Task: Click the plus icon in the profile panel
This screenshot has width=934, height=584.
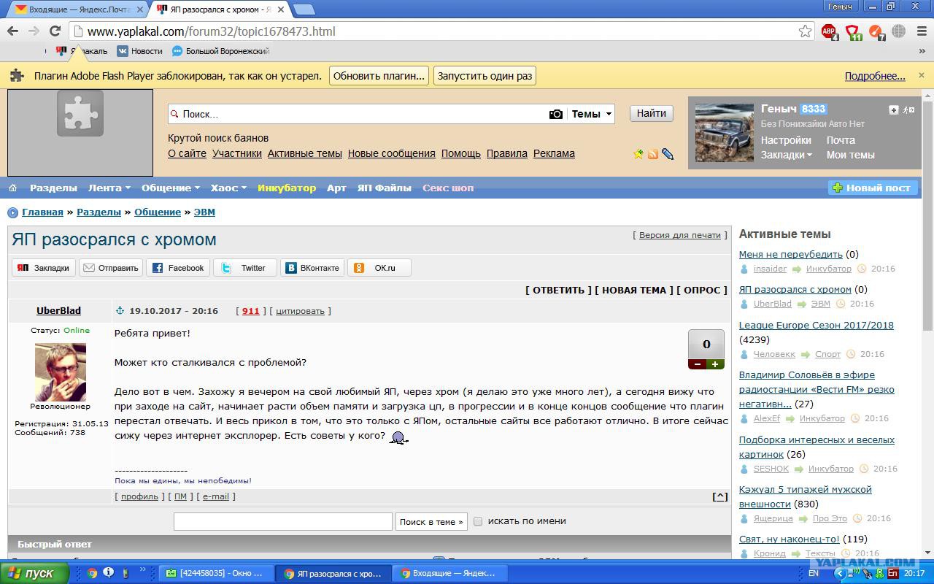Action: (x=894, y=109)
